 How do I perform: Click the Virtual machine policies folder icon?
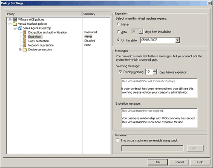(x=15, y=24)
